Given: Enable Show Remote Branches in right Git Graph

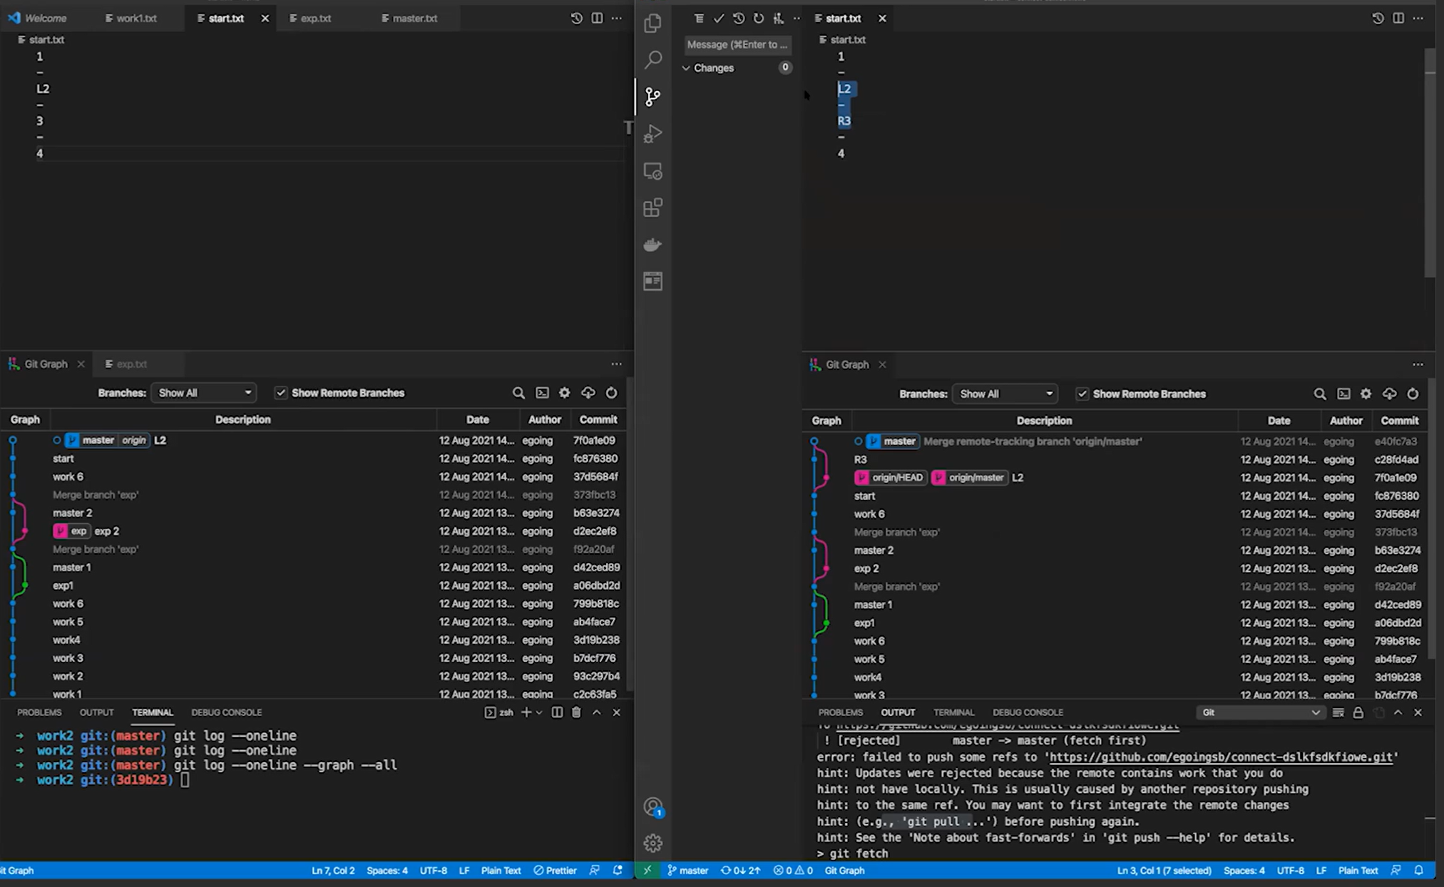Looking at the screenshot, I should 1082,394.
